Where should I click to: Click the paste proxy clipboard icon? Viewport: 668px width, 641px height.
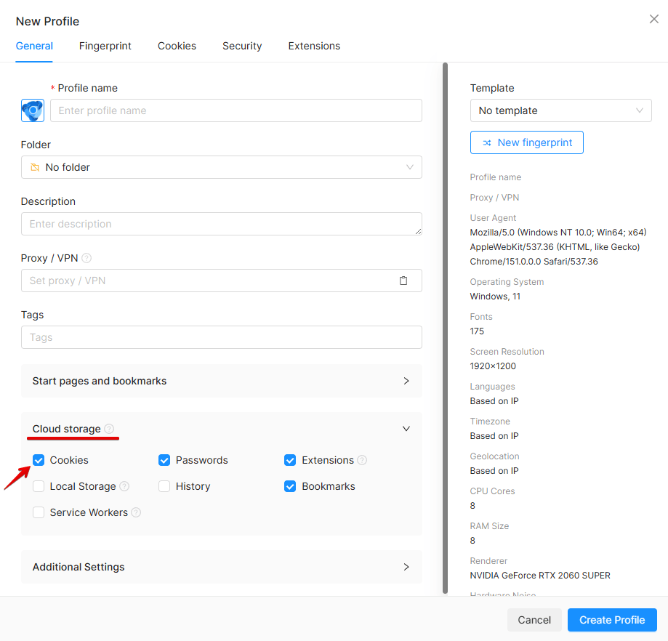click(x=403, y=281)
